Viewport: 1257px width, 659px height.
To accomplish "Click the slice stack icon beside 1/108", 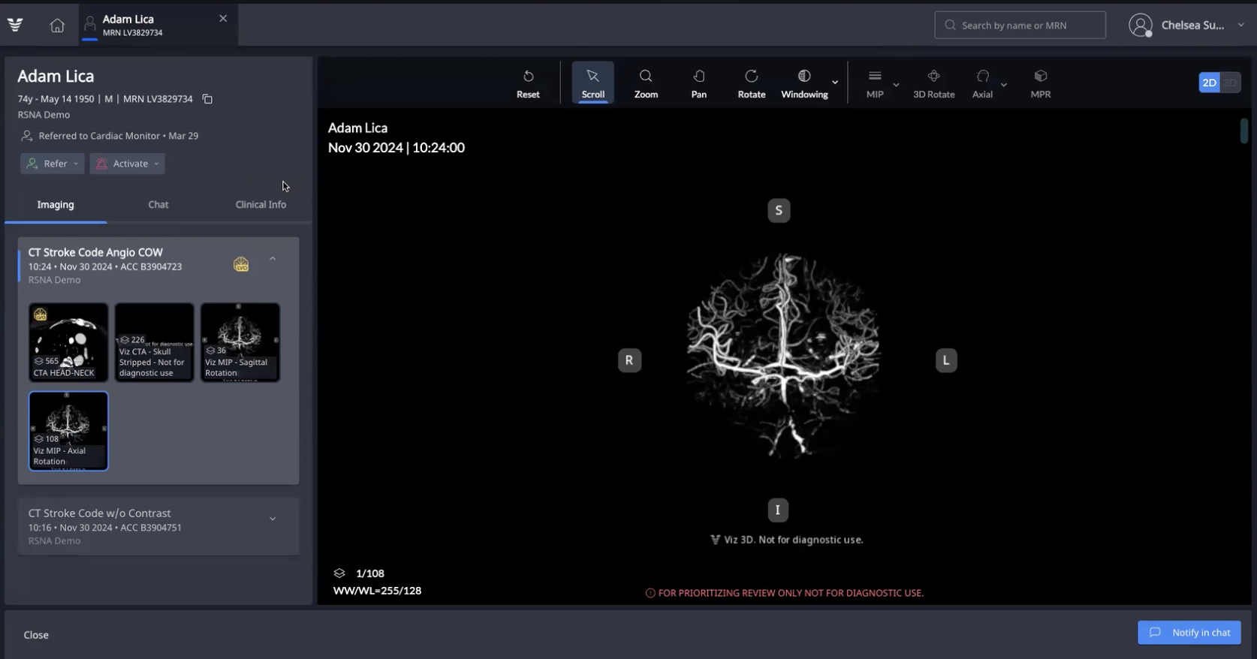I will point(339,573).
